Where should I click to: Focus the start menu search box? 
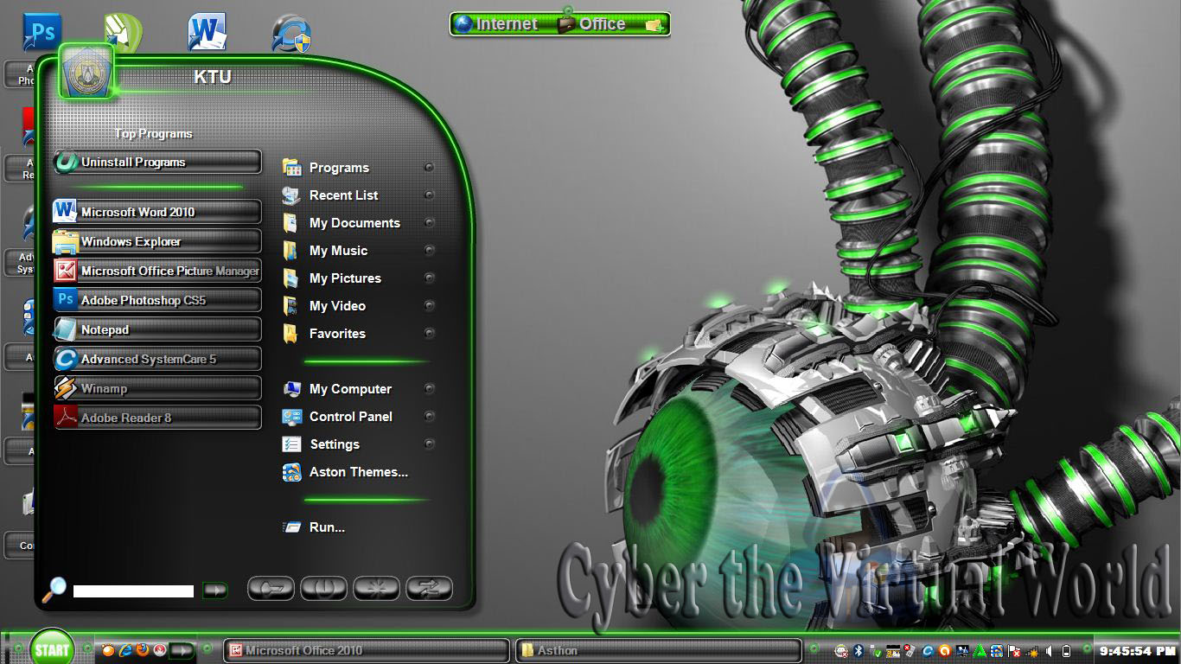(133, 591)
